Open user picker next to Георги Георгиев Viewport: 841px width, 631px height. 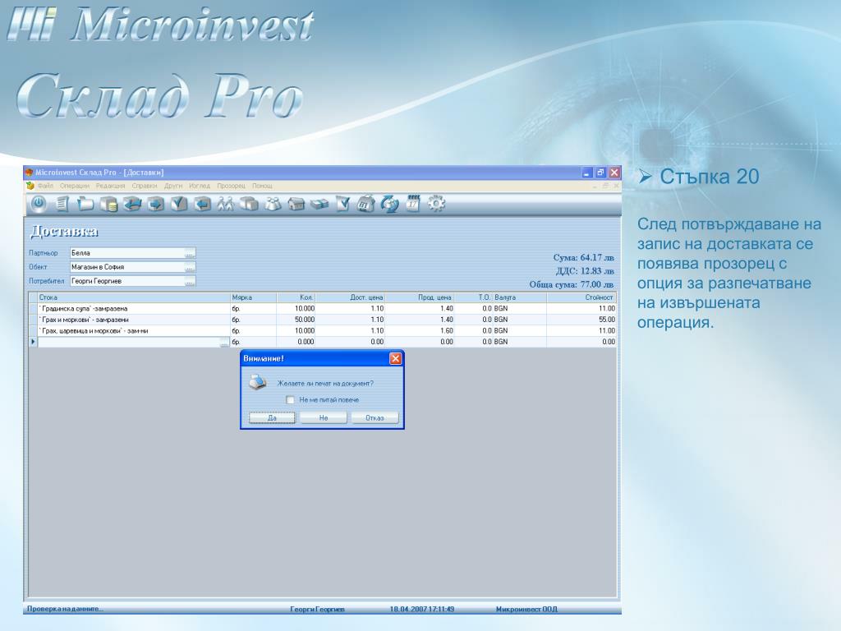pyautogui.click(x=190, y=281)
